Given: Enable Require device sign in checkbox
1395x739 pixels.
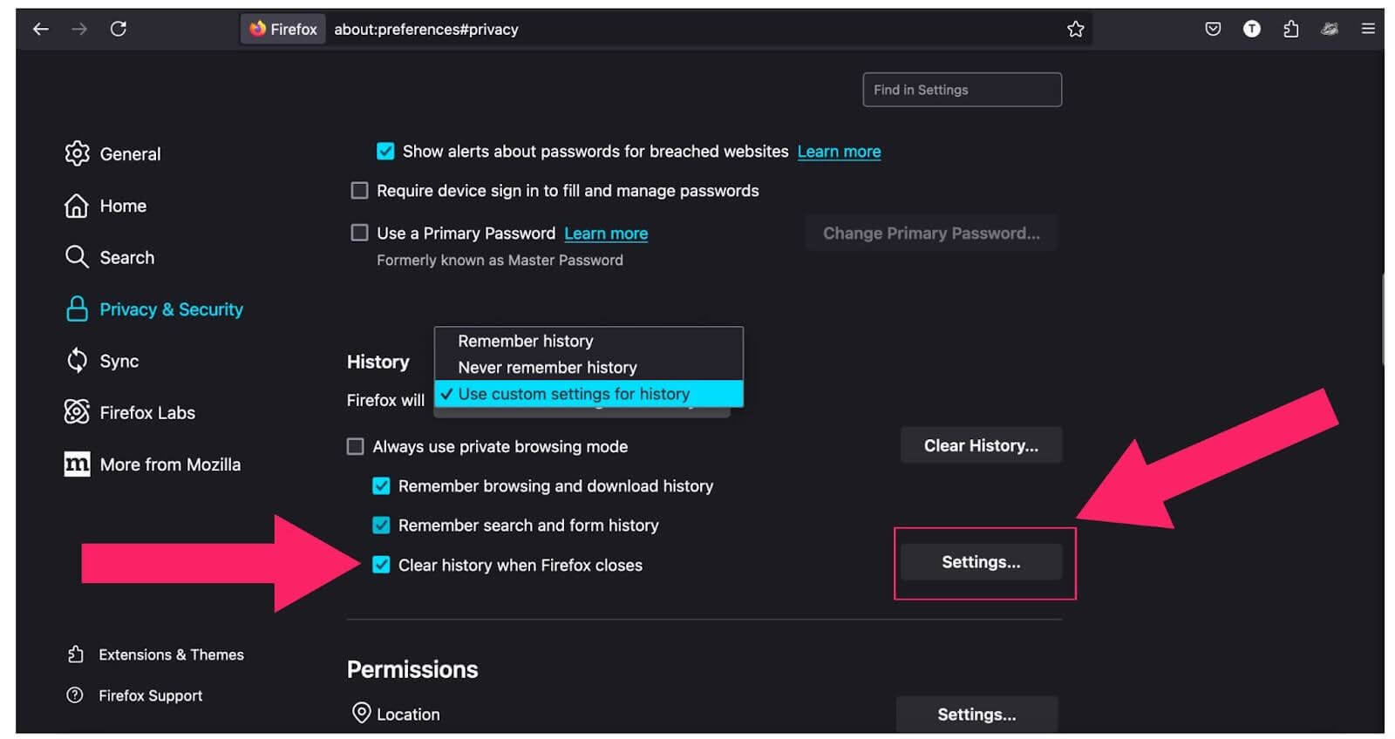Looking at the screenshot, I should coord(359,190).
